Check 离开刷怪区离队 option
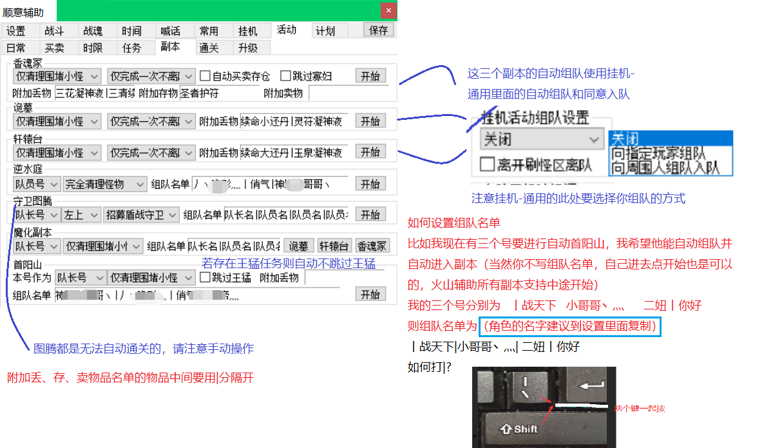Image resolution: width=773 pixels, height=448 pixels. click(536, 164)
